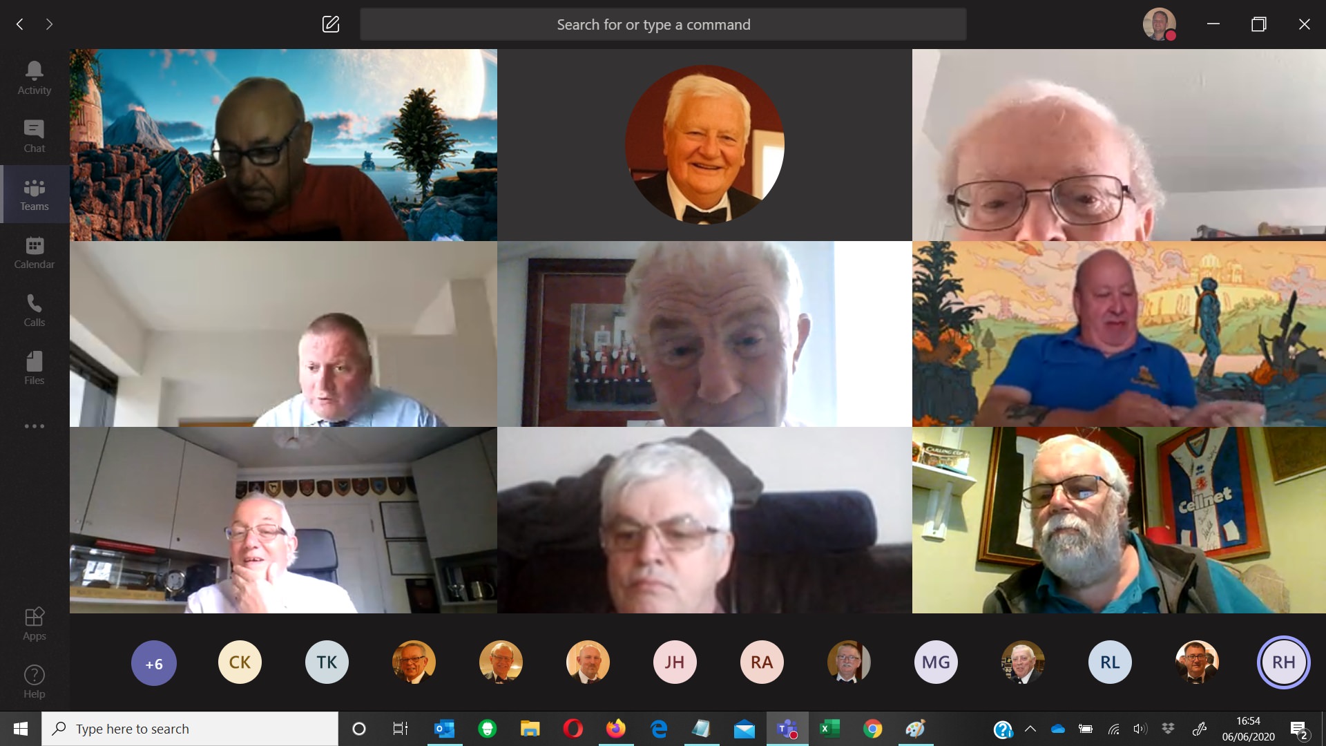Image resolution: width=1326 pixels, height=746 pixels.
Task: Open the Files section
Action: pos(34,368)
